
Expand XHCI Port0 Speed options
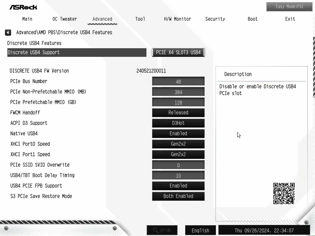pos(178,144)
